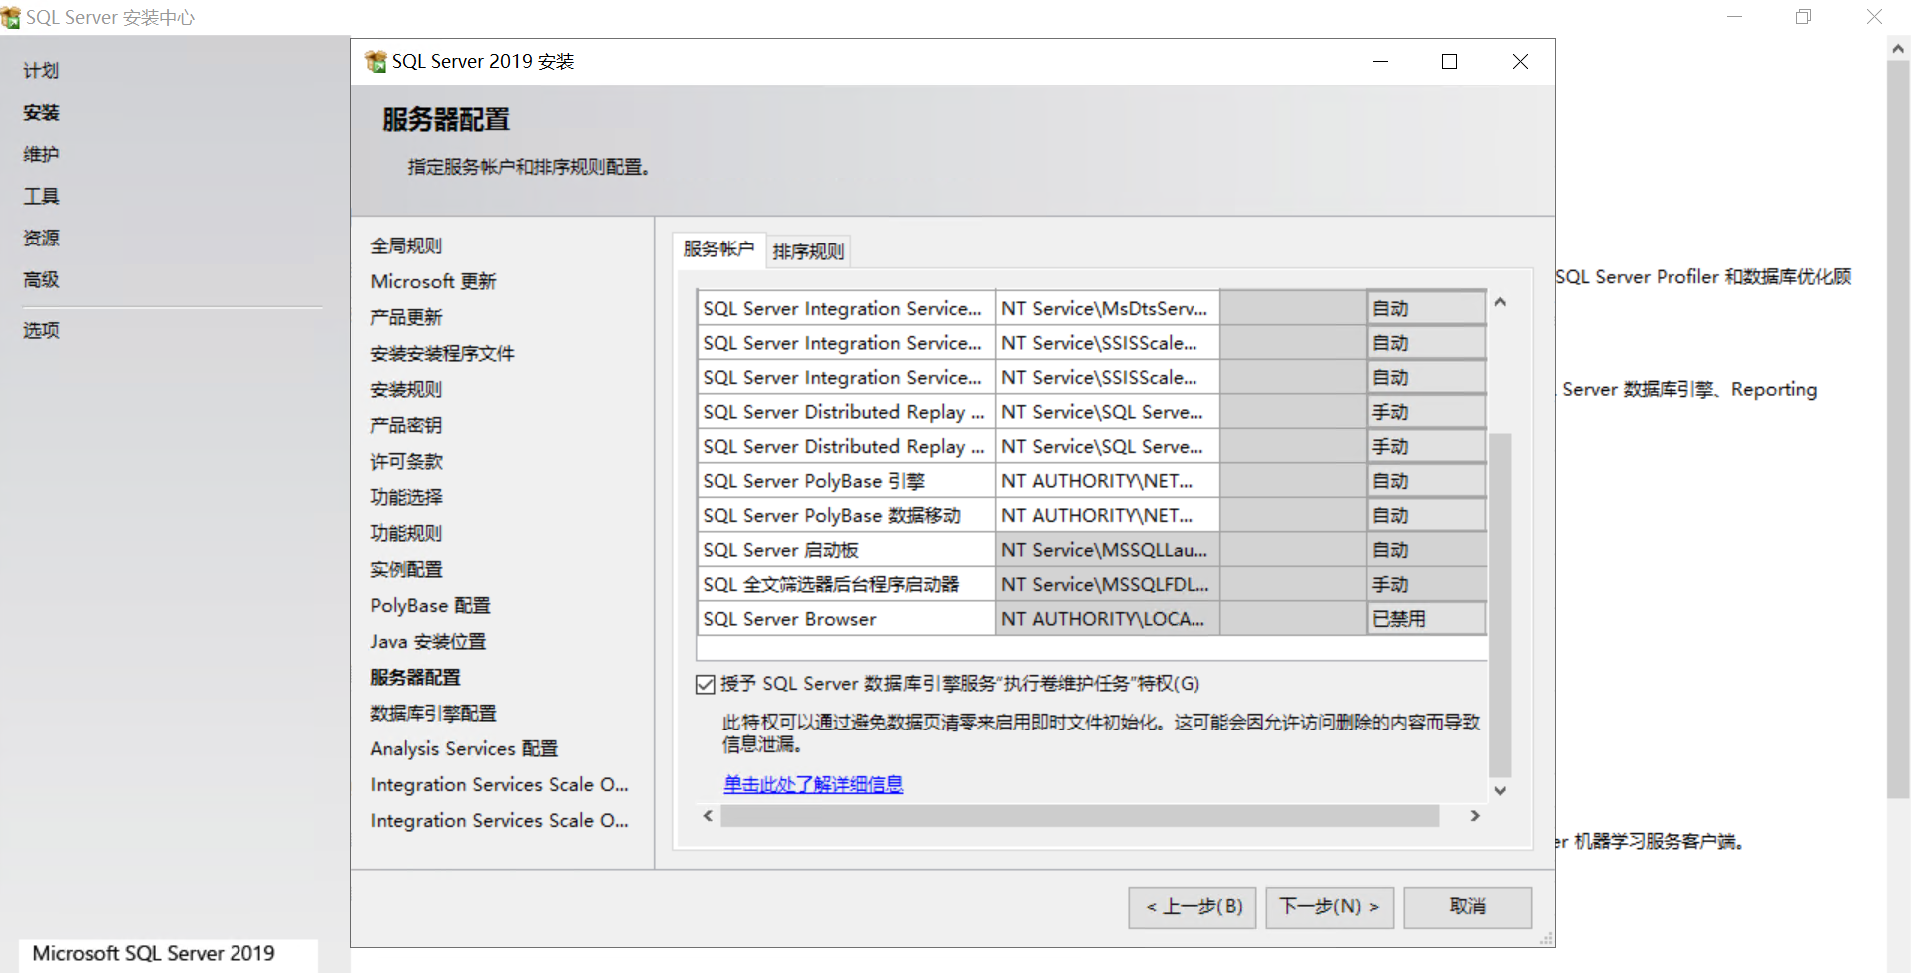Click the 全局规则 wizard step
The height and width of the screenshot is (973, 1911).
(406, 245)
